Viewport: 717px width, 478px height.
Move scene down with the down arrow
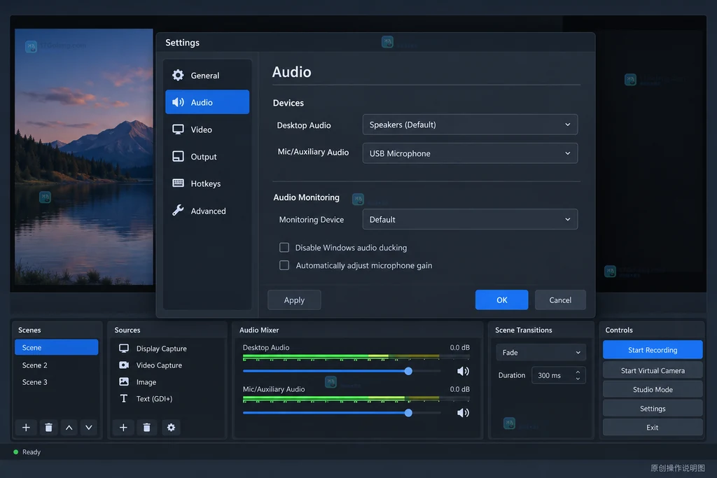(89, 428)
